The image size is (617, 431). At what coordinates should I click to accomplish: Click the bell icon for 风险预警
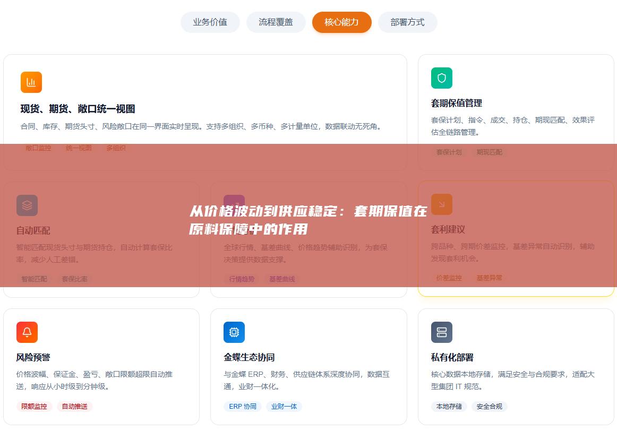pos(27,332)
